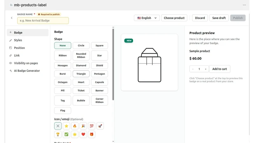254x143 pixels.
Task: Click the Choose product button
Action: pos(174,18)
